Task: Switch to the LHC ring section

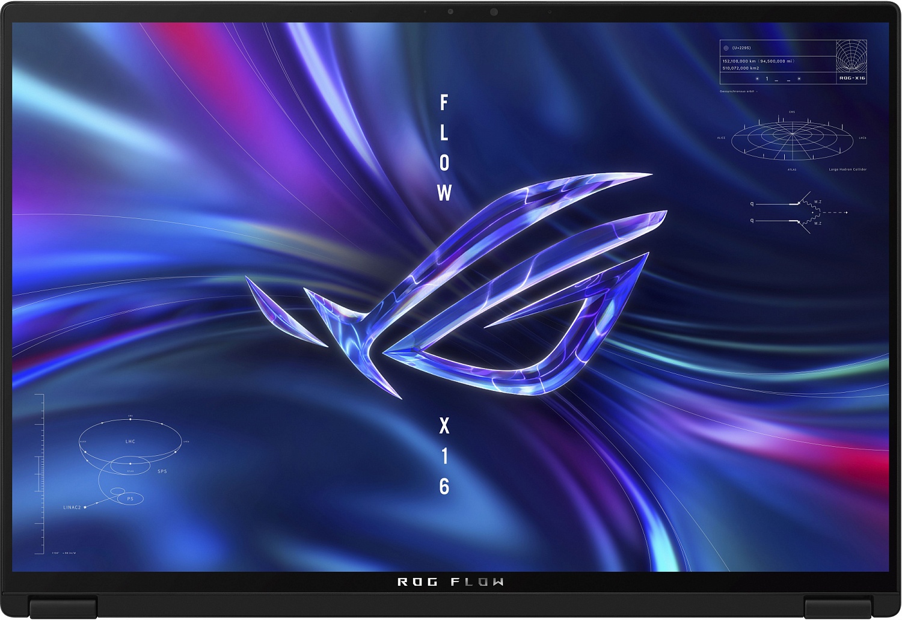Action: (x=130, y=441)
